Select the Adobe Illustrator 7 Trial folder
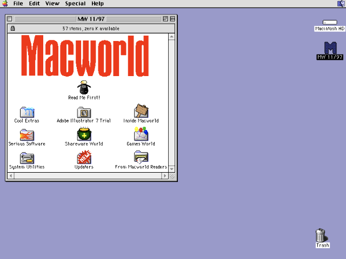The image size is (346, 259). [84, 112]
